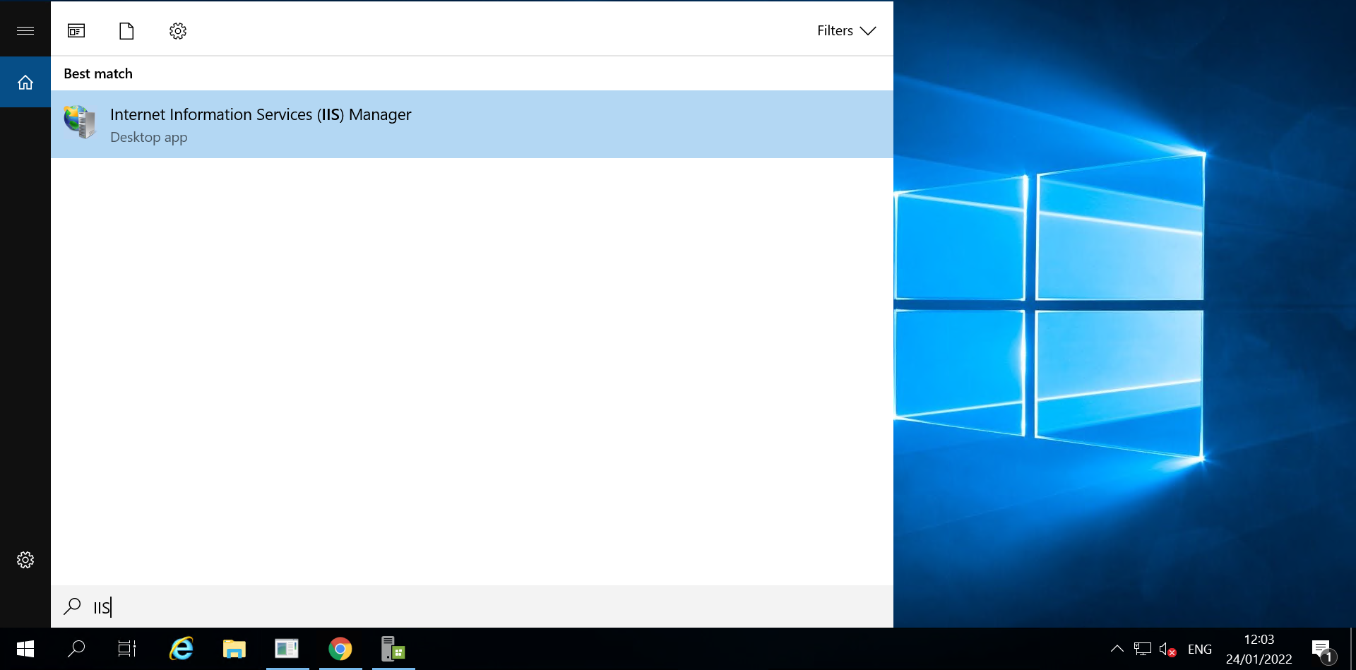Expand the hamburger menu in search panel
Viewport: 1356px width, 670px height.
pyautogui.click(x=25, y=30)
